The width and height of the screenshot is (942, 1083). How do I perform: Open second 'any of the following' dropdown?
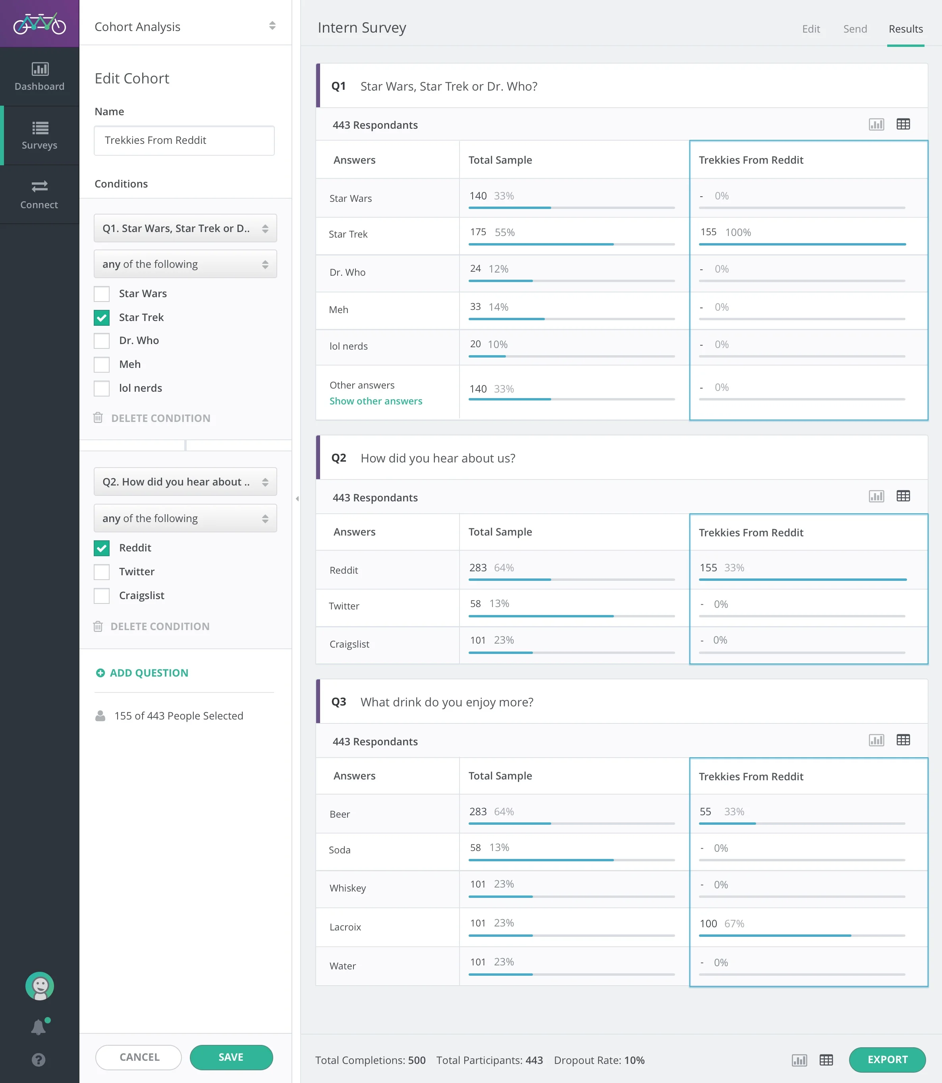(185, 518)
